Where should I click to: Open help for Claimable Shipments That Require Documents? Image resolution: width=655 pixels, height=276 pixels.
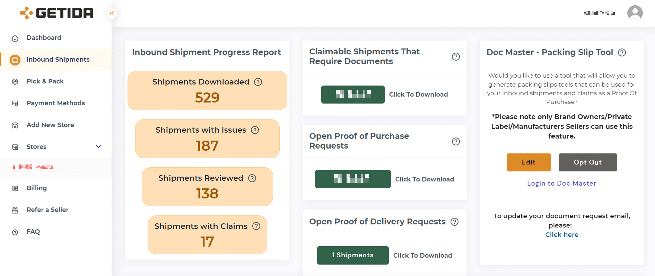pos(456,56)
